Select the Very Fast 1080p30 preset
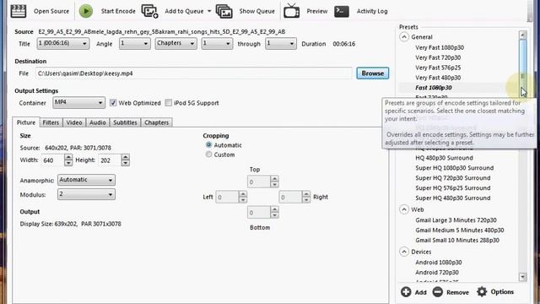 click(x=440, y=47)
